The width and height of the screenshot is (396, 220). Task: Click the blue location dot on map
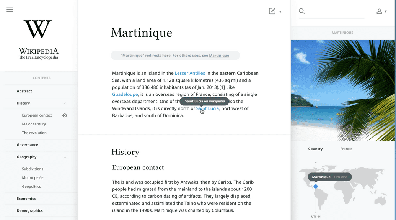(x=315, y=186)
